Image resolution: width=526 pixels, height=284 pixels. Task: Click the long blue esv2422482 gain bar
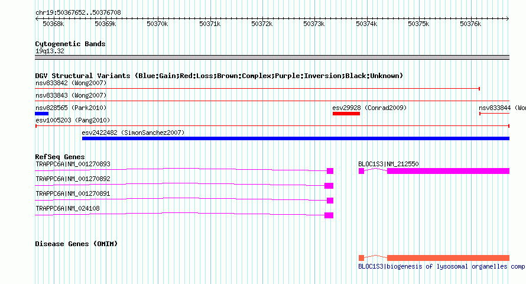coord(296,138)
